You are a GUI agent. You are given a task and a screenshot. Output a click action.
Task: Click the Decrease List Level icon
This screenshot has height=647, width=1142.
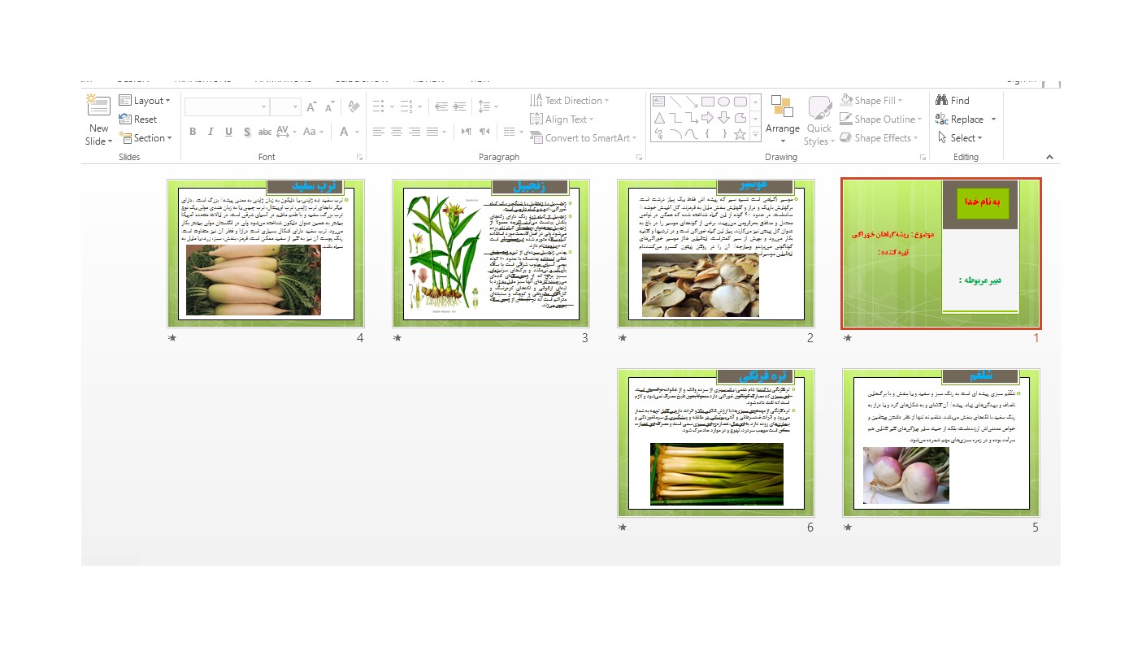tap(441, 106)
